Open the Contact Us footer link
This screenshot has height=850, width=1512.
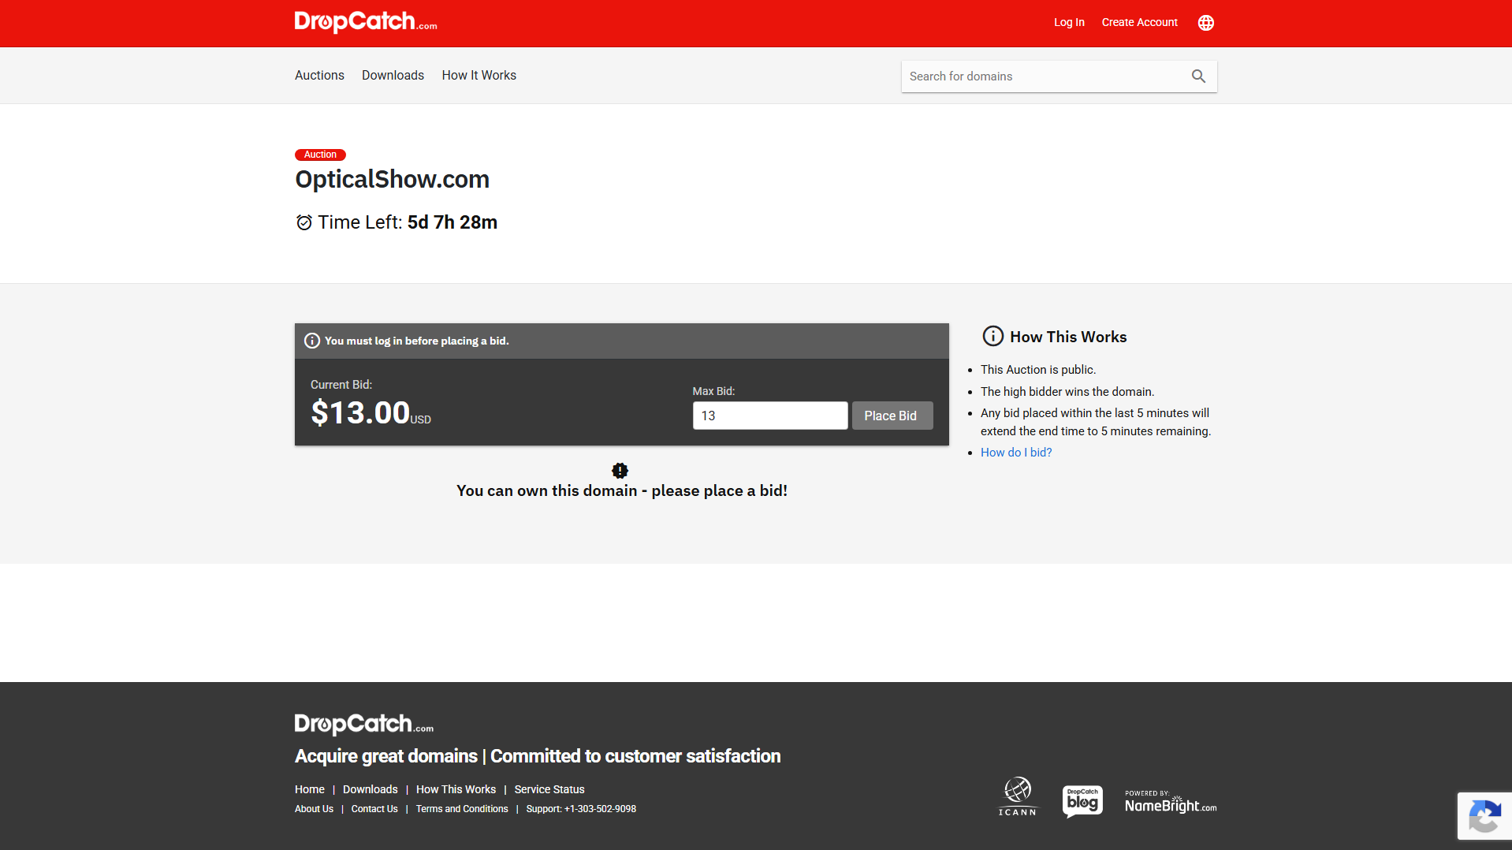(x=374, y=809)
